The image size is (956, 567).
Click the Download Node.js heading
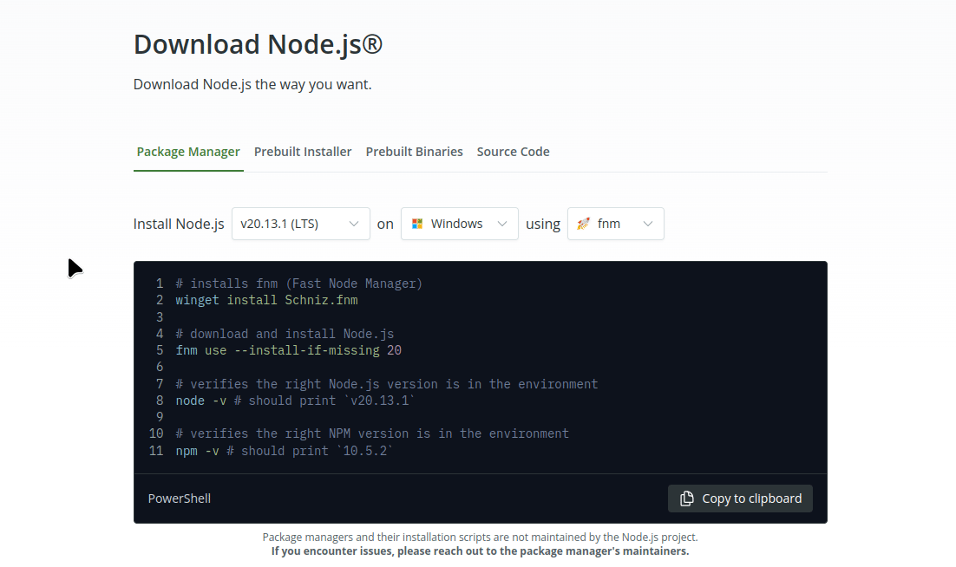coord(257,43)
